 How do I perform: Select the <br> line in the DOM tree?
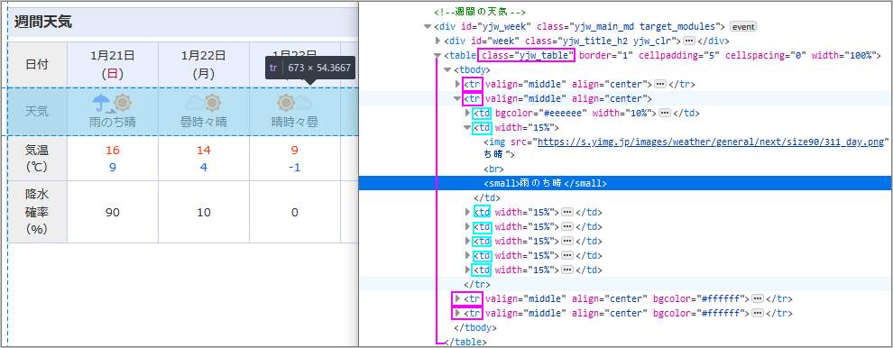pyautogui.click(x=493, y=169)
